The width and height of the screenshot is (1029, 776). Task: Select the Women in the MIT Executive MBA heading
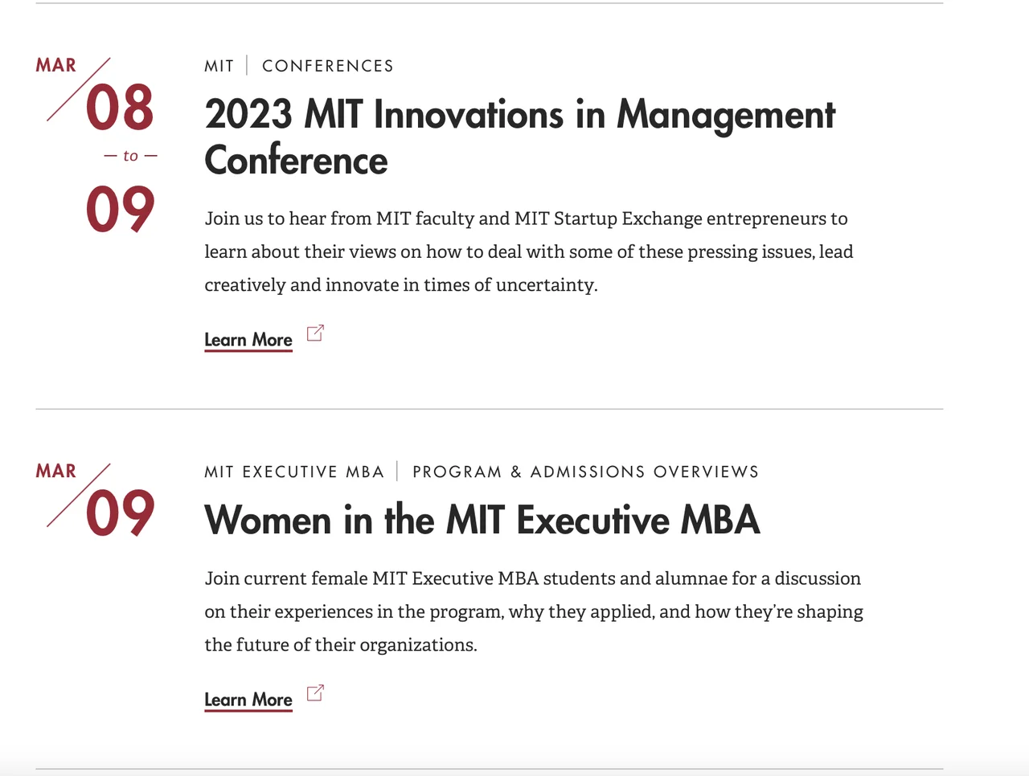tap(482, 520)
